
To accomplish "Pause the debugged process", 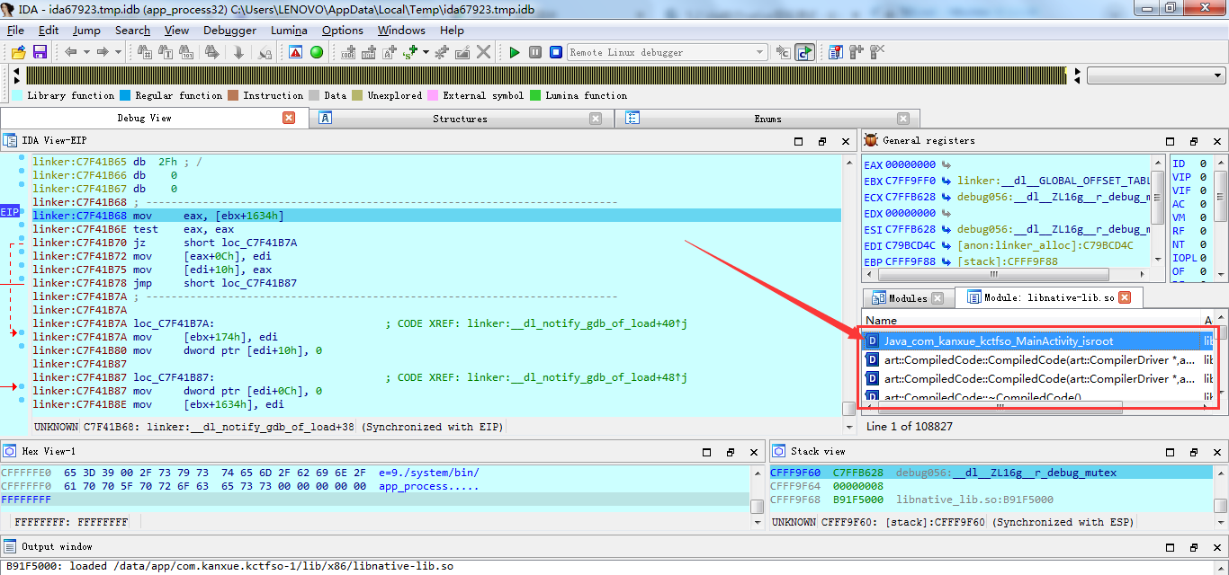I will tap(535, 52).
